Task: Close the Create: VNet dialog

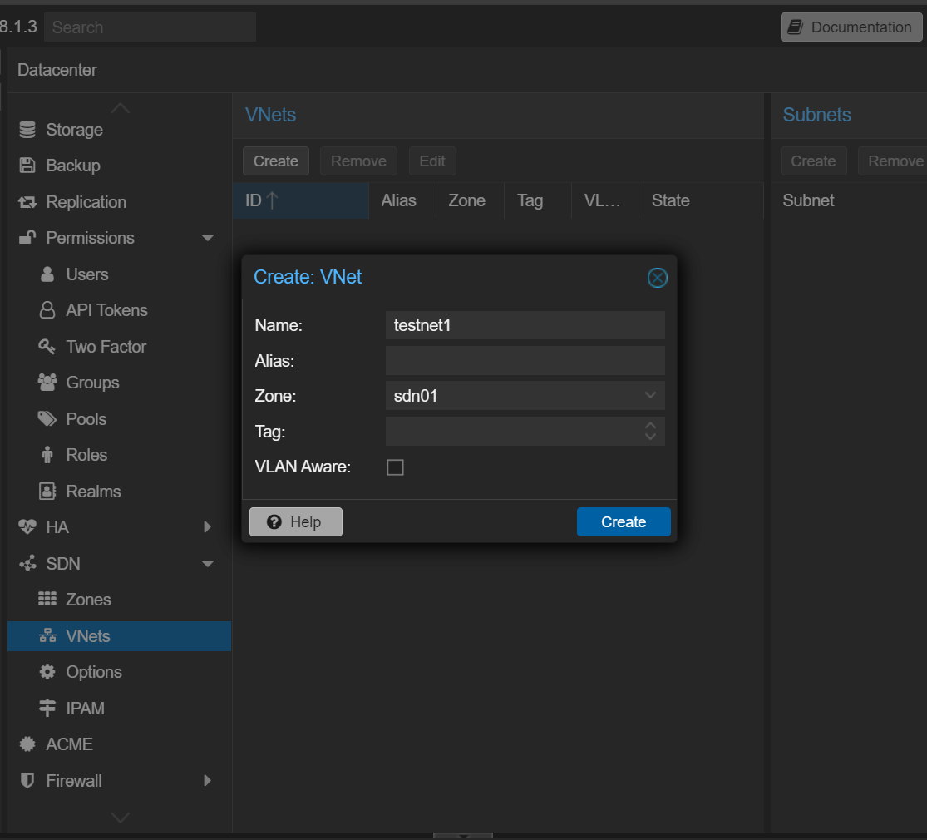Action: (x=657, y=278)
